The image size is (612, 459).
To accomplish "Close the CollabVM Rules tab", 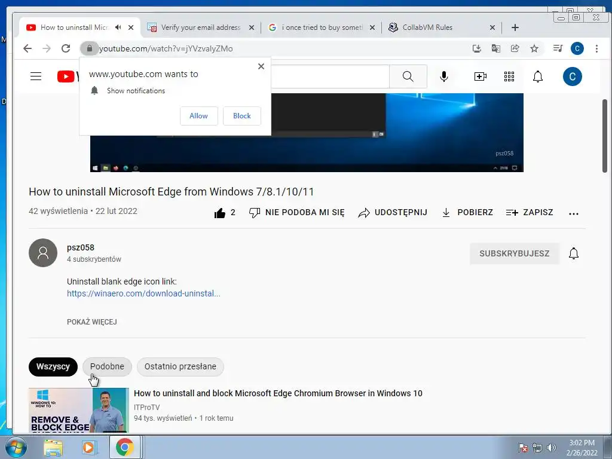I will tap(492, 27).
